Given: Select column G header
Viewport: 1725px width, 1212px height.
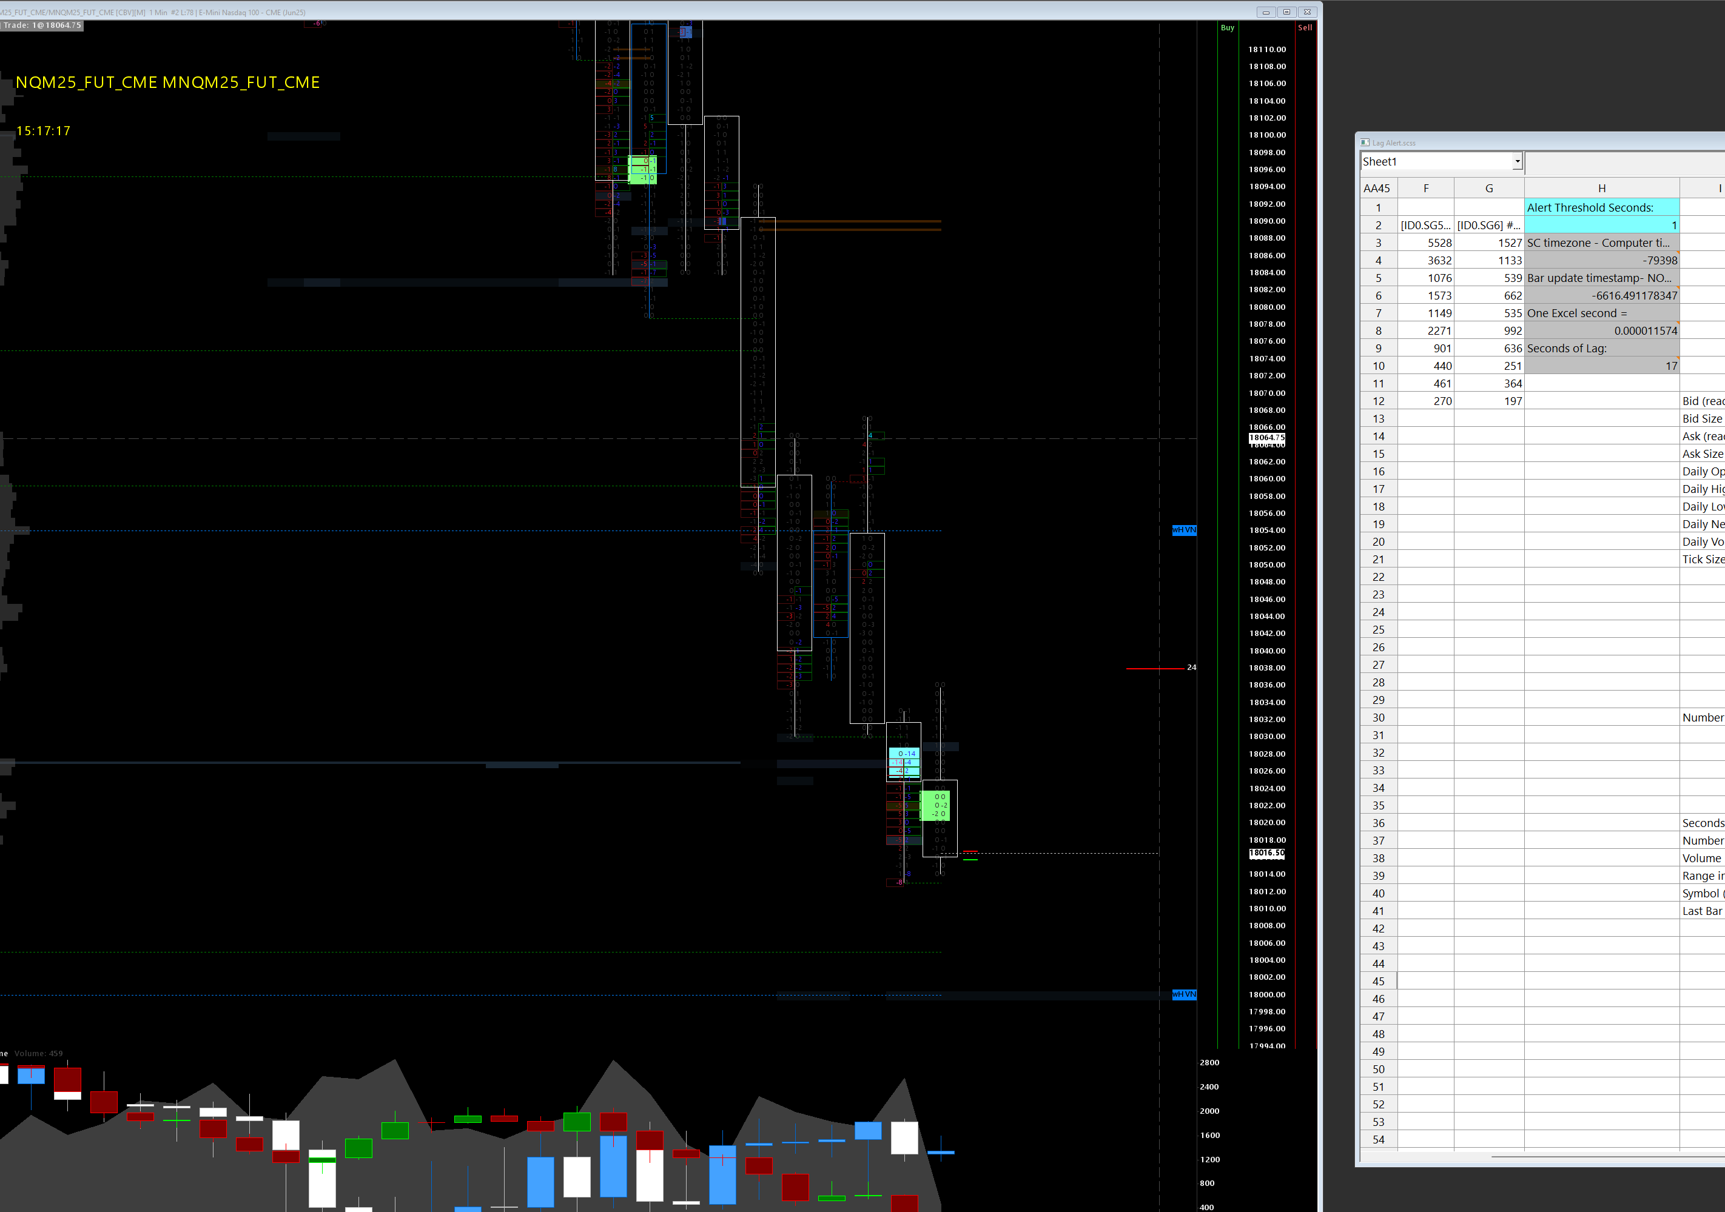Looking at the screenshot, I should pos(1488,189).
